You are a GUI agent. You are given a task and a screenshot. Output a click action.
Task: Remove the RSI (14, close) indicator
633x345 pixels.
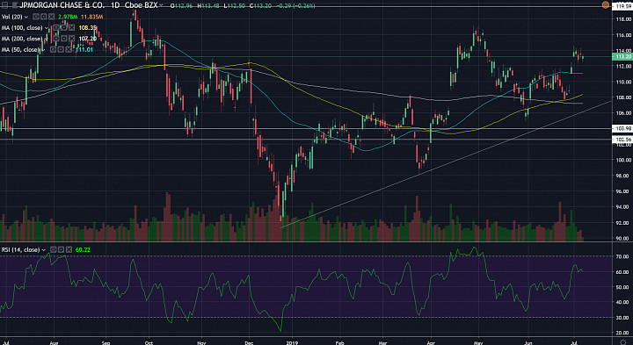click(69, 250)
